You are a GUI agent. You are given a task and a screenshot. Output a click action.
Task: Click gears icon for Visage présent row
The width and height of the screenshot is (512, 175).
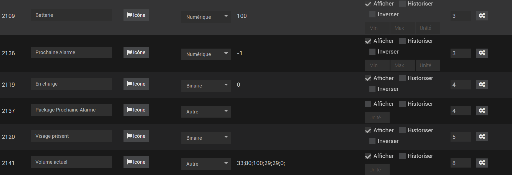(x=482, y=137)
